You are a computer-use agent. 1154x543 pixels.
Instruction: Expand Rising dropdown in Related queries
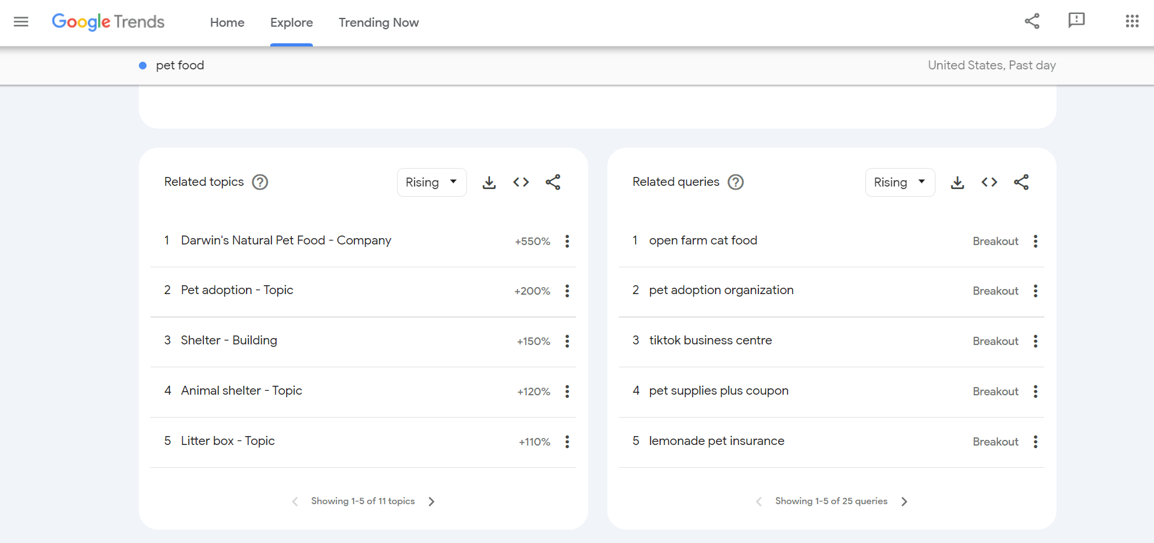(x=900, y=183)
